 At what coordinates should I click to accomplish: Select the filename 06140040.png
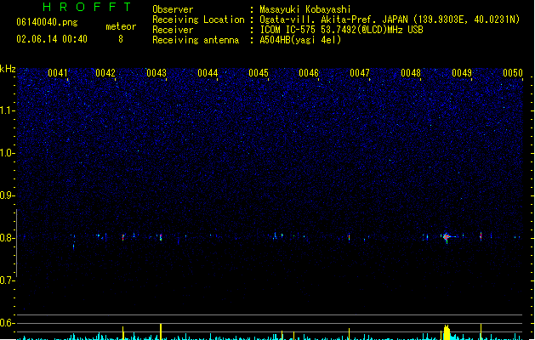click(47, 22)
